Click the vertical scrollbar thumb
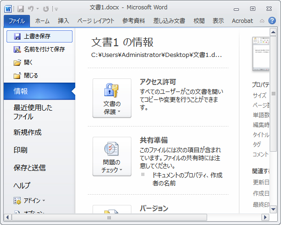Image resolution: width=281 pixels, height=225 pixels. coord(274,94)
